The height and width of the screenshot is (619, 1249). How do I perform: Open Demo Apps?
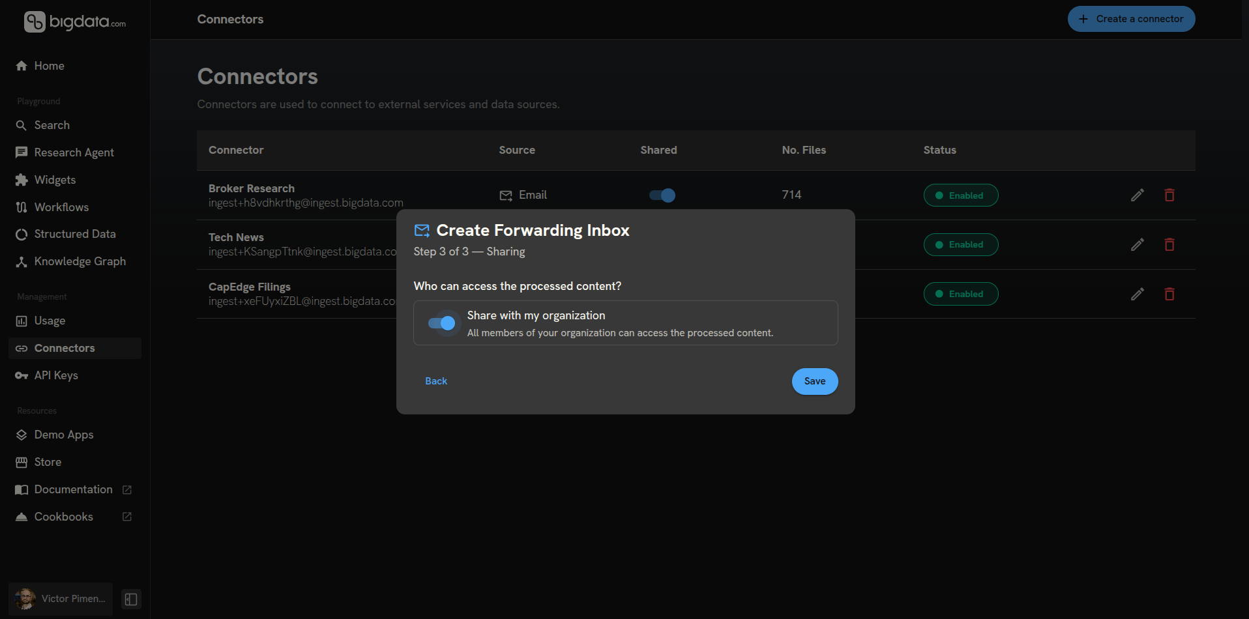coord(75,435)
